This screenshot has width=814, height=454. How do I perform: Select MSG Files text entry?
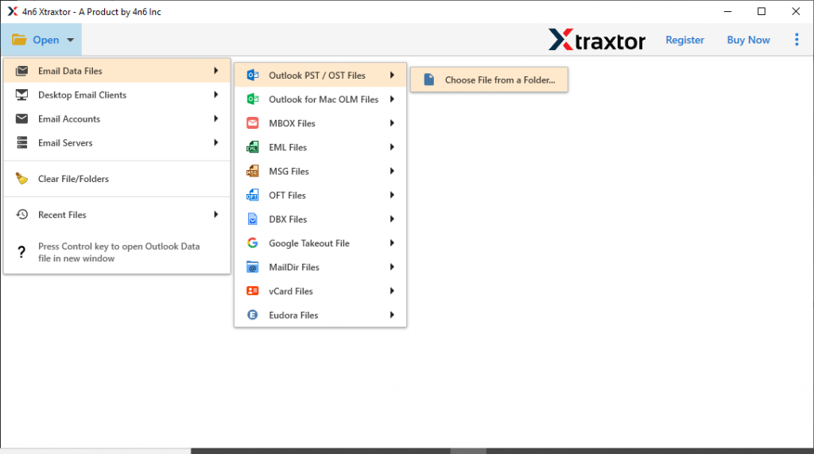pyautogui.click(x=289, y=172)
